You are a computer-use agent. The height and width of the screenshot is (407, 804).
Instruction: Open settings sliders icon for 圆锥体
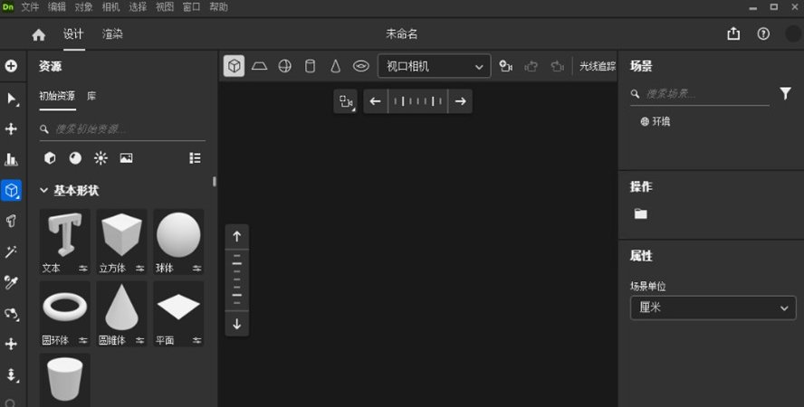(x=140, y=340)
